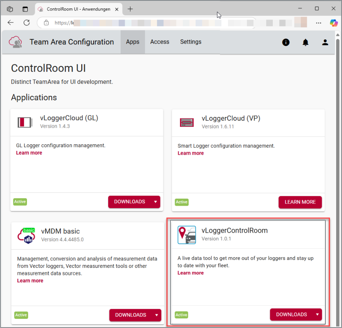Select the ControlRoom UI - Anwendungen browser tab
The width and height of the screenshot is (342, 328).
(x=79, y=9)
